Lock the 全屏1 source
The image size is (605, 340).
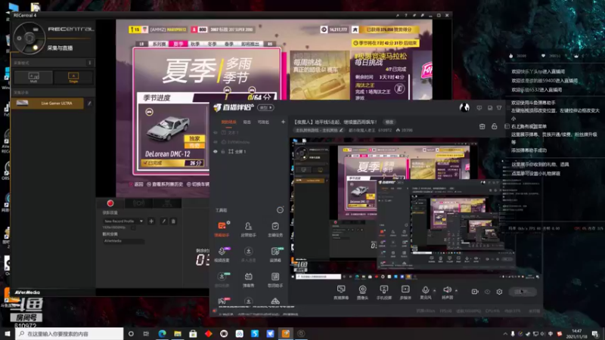pos(223,152)
